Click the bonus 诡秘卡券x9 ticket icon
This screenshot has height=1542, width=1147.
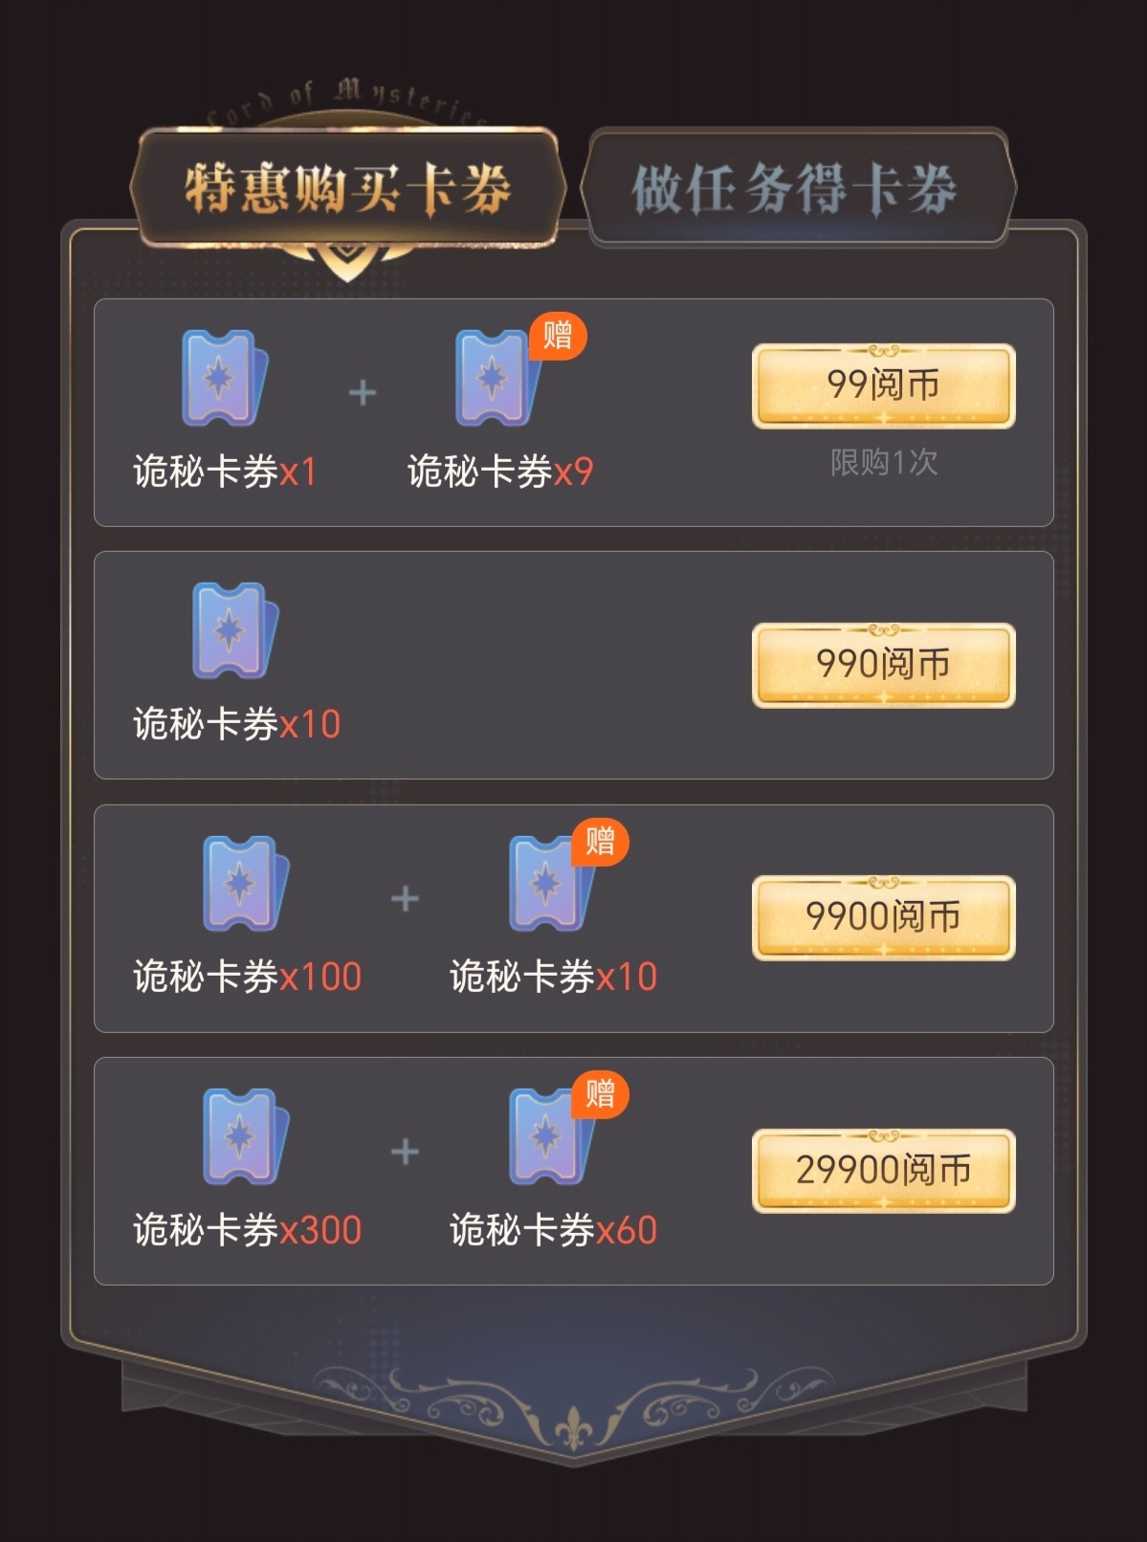[x=497, y=378]
